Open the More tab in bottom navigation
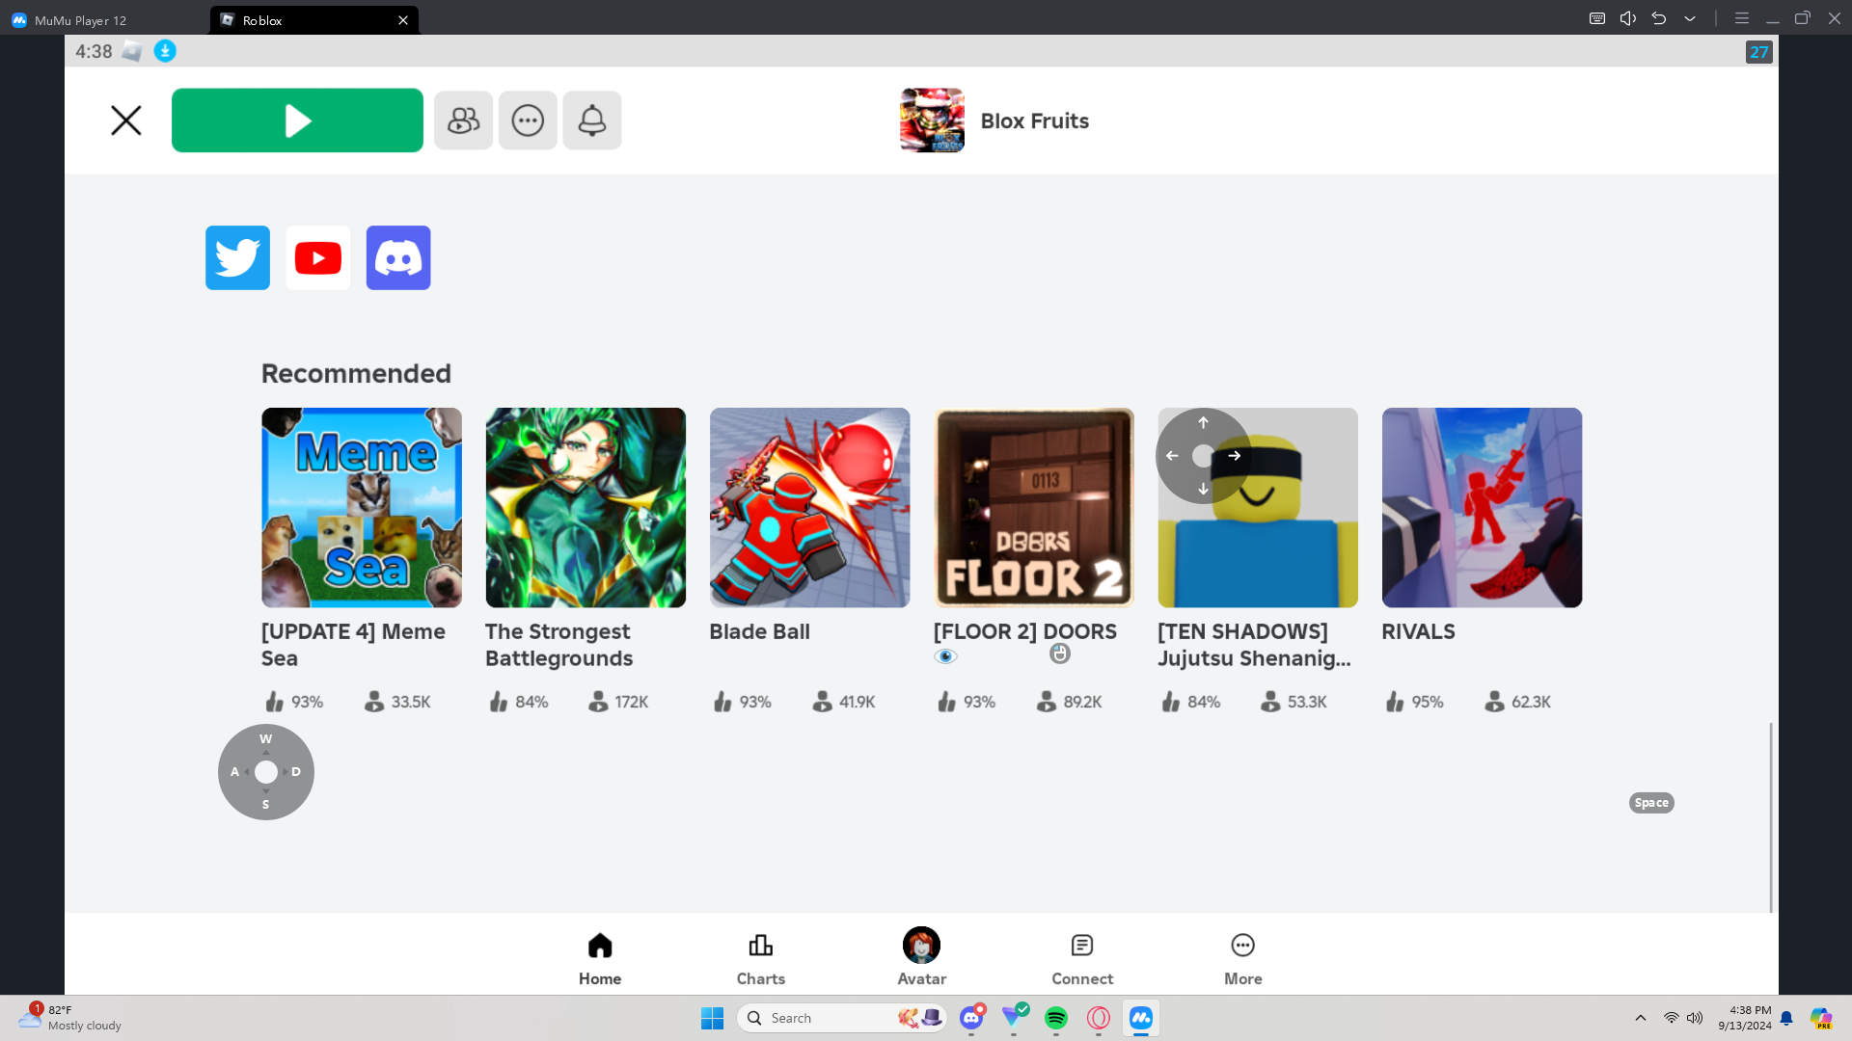 (1243, 959)
